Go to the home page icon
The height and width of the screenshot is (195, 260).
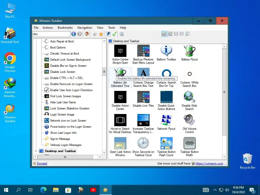pyautogui.click(x=87, y=34)
